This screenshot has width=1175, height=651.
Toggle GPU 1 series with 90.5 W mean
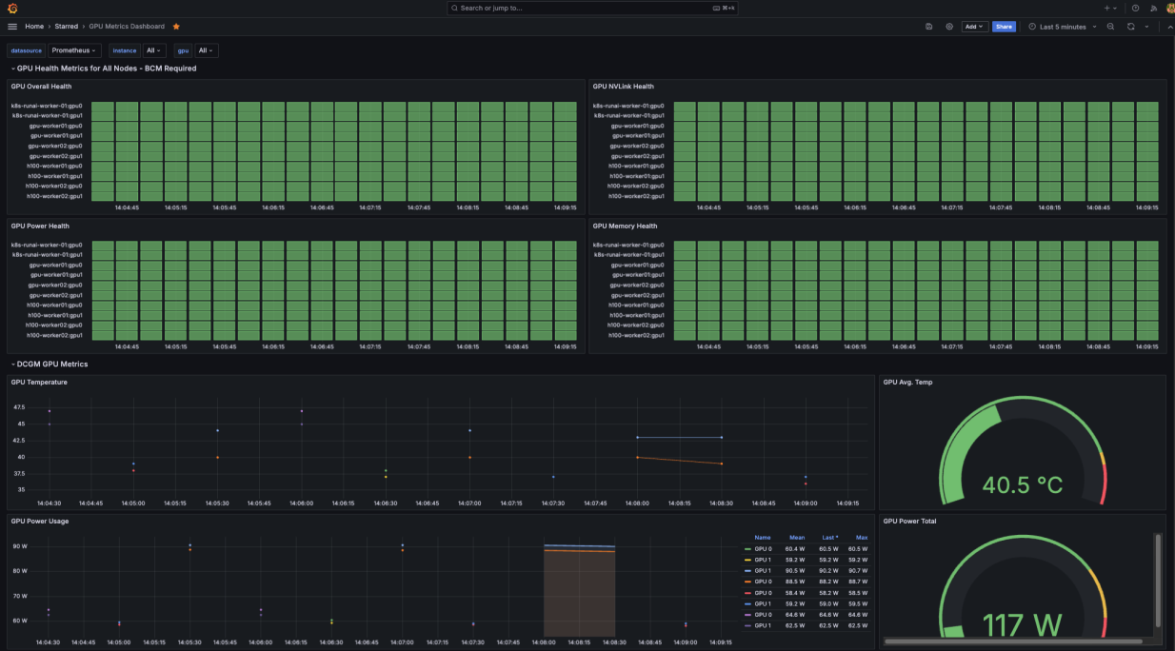764,571
